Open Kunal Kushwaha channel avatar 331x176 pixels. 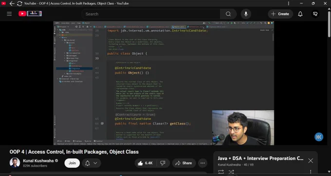click(x=15, y=163)
